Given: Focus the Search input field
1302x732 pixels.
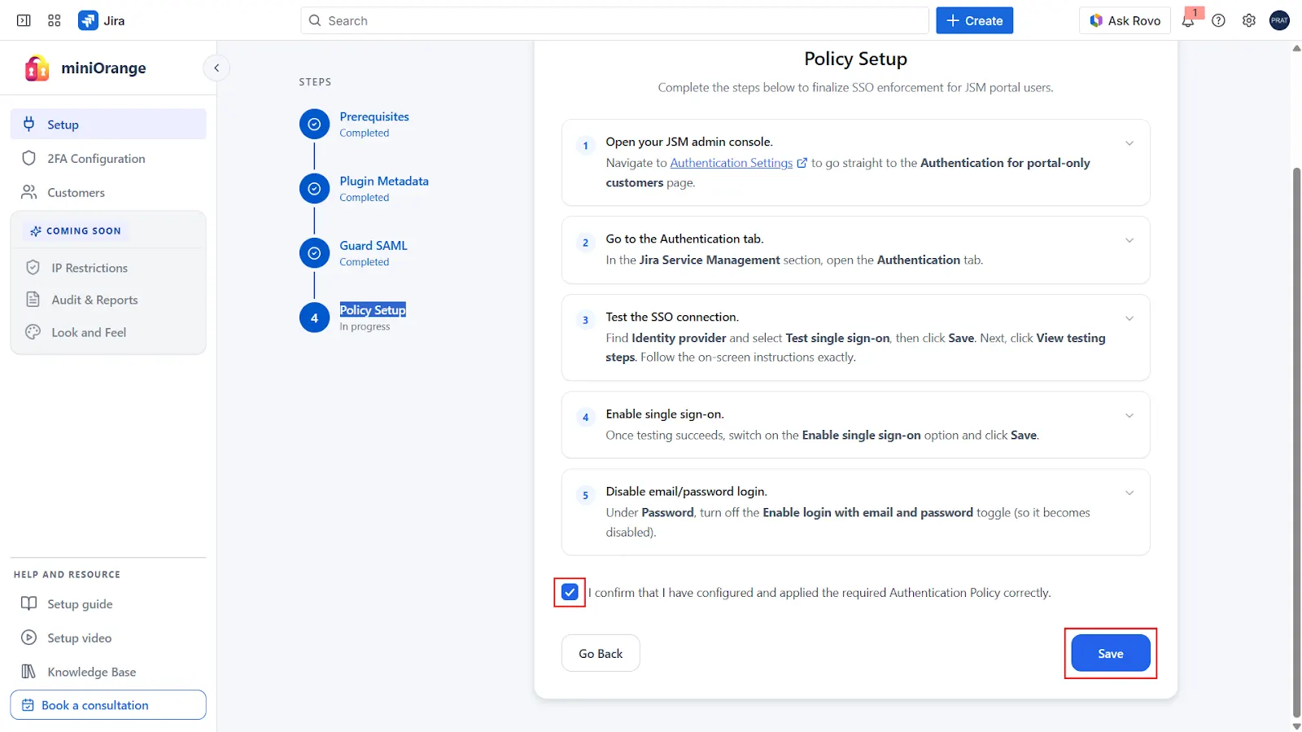Looking at the screenshot, I should coord(615,20).
